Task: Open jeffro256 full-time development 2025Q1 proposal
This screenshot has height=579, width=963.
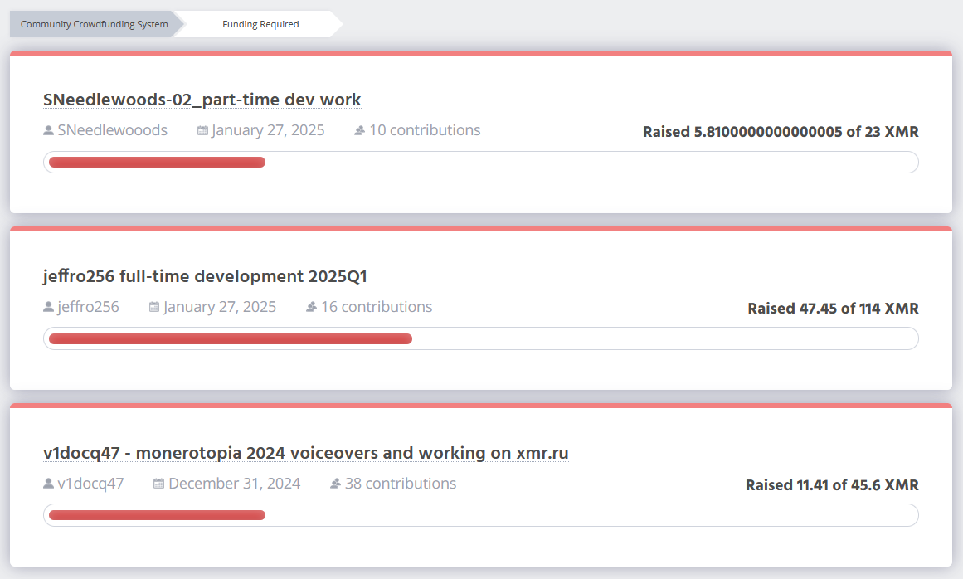Action: pos(205,276)
